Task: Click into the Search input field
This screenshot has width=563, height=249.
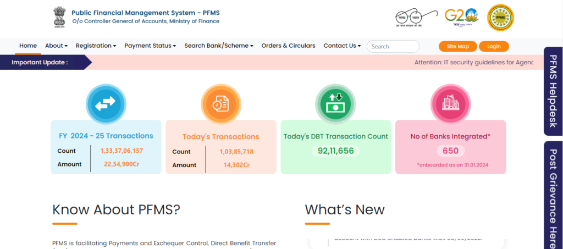Action: [393, 46]
